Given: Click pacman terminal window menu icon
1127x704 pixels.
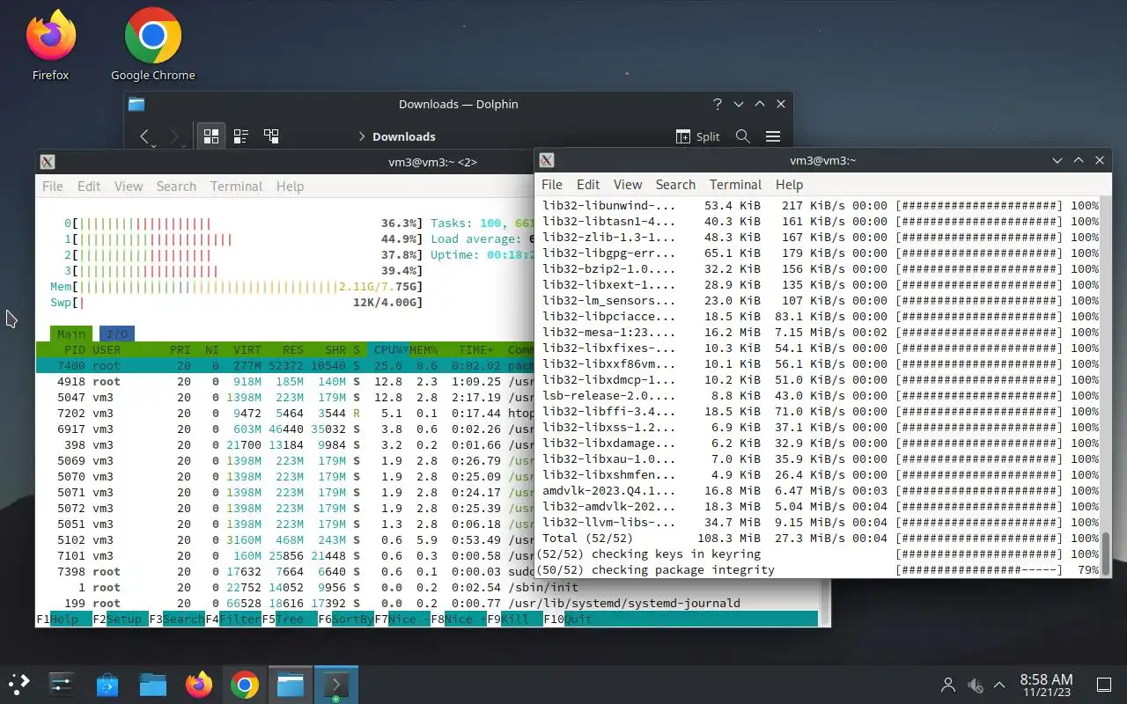Looking at the screenshot, I should coord(547,160).
